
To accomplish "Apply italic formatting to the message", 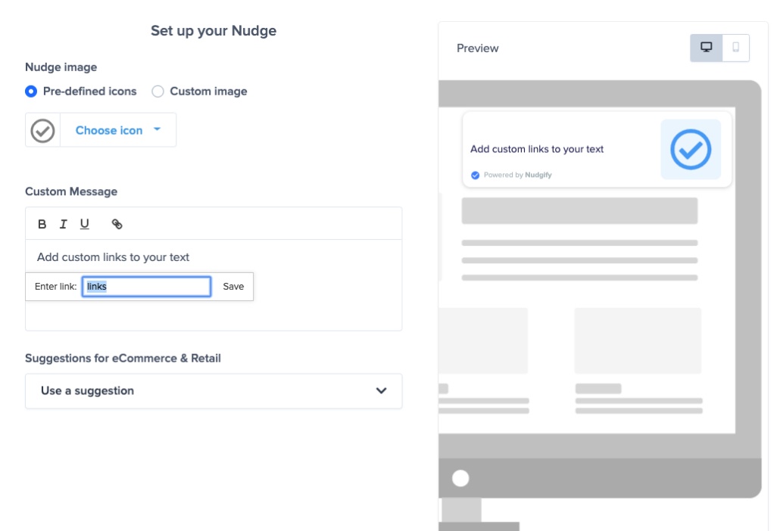I will [64, 224].
